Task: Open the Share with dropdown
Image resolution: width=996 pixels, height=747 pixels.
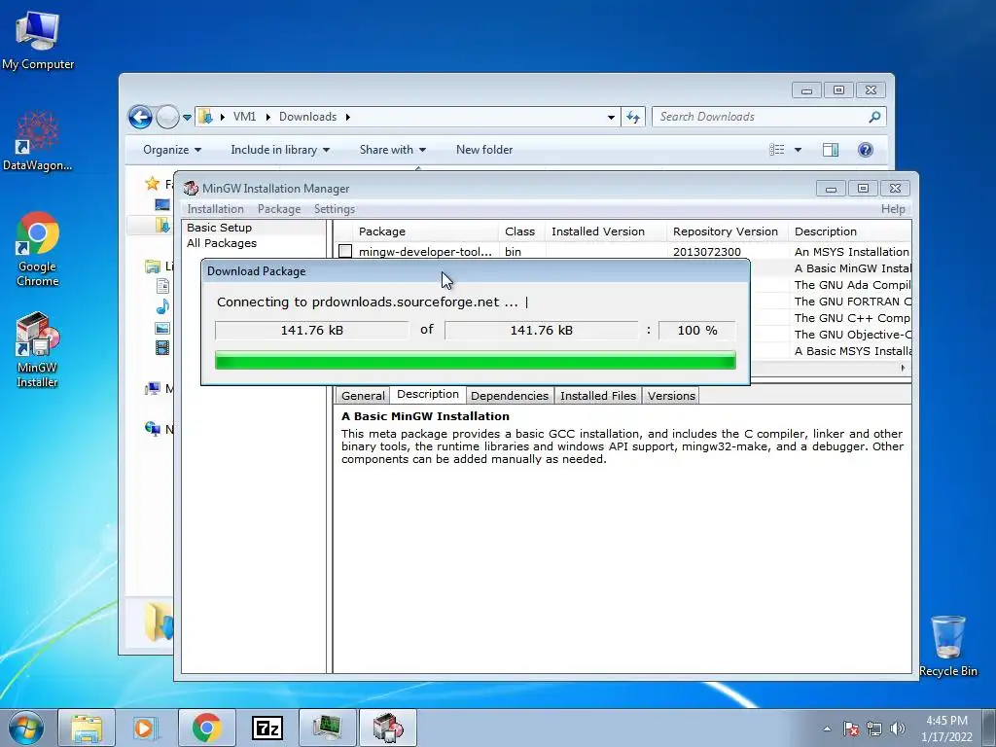Action: coord(393,150)
